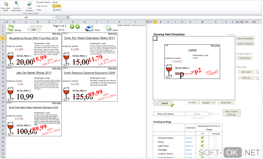Click the small square at drawing field corner
The image size is (263, 159).
(155, 38)
